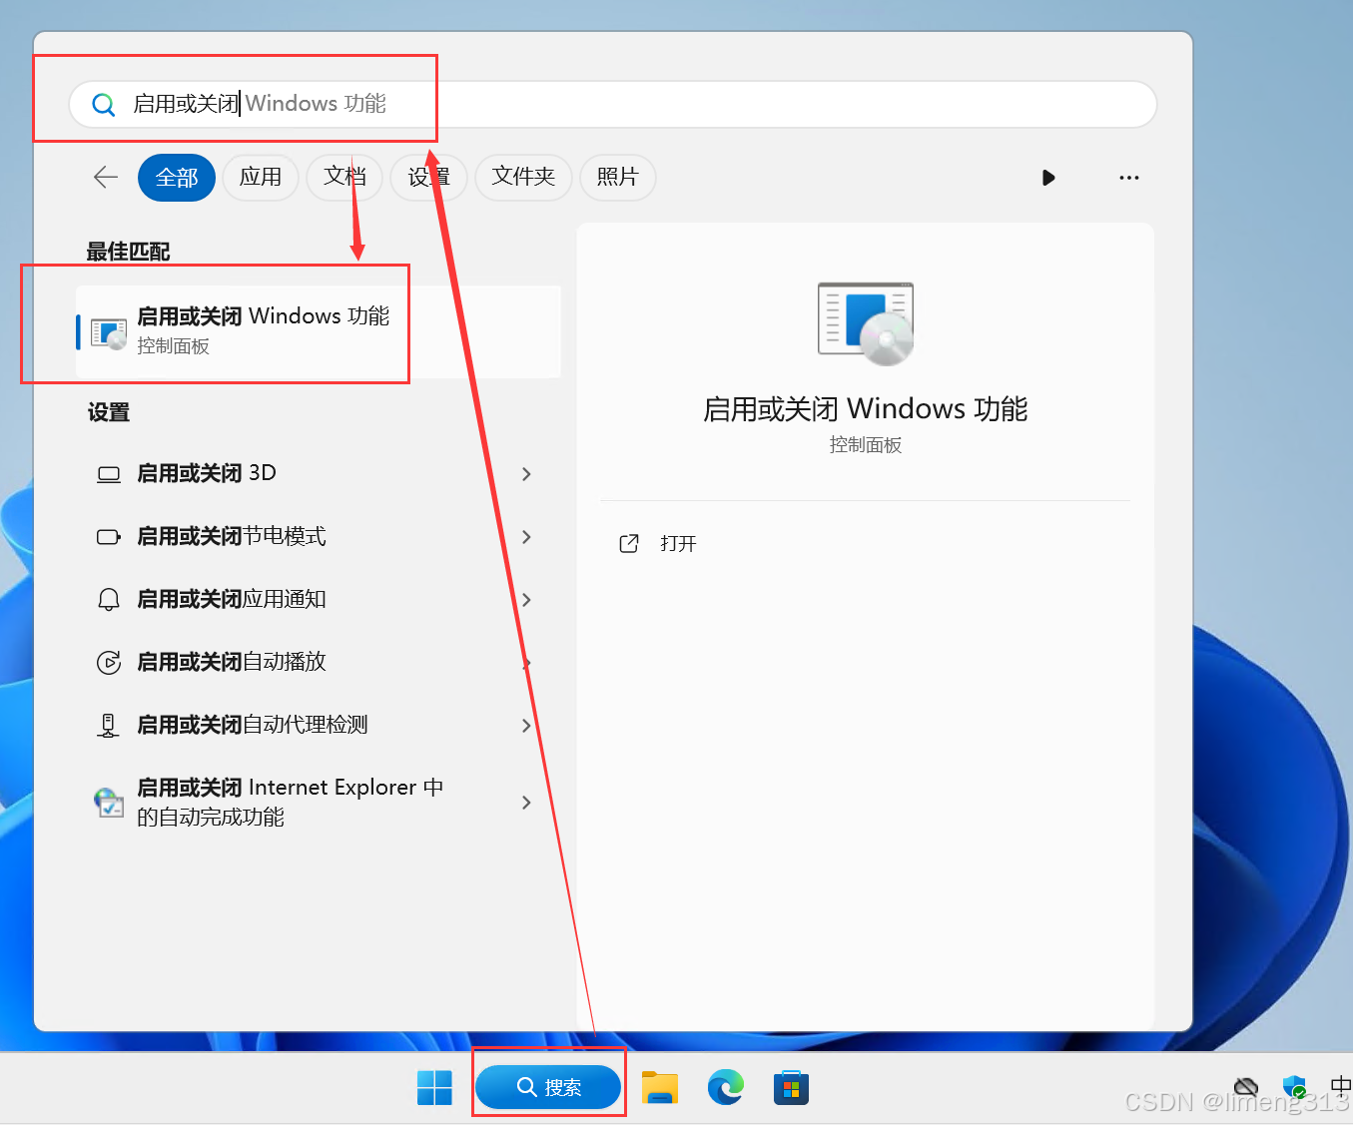The image size is (1353, 1125).
Task: Open Microsoft Store from the taskbar
Action: coord(791,1088)
